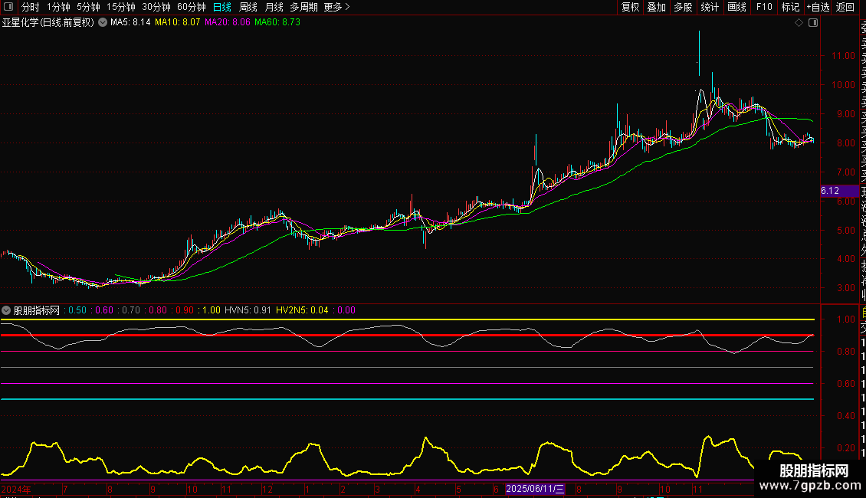Screen dimensions: 866x498
Task: Open F10 company information
Action: 764,7
